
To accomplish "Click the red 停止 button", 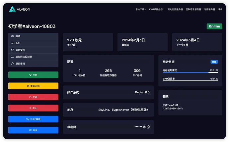I will click(x=33, y=108).
